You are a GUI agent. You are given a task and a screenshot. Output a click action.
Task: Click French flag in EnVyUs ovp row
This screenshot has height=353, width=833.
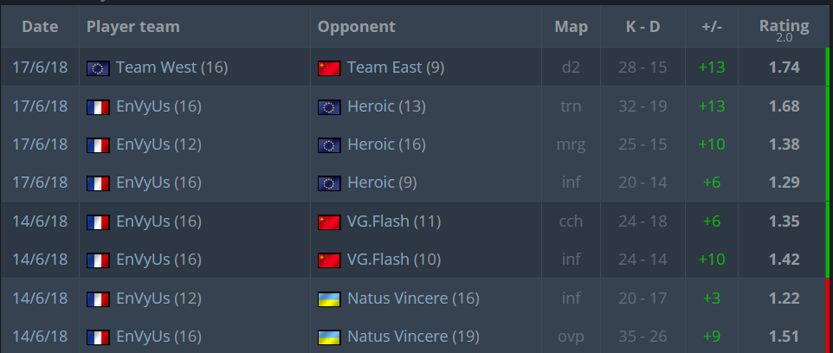tap(98, 337)
